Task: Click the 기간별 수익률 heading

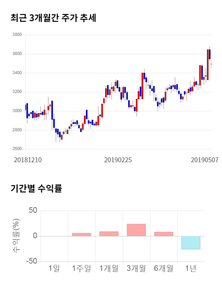Action: click(36, 188)
